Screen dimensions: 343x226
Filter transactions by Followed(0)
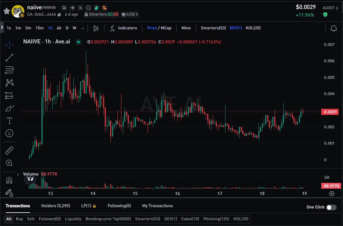(x=50, y=219)
